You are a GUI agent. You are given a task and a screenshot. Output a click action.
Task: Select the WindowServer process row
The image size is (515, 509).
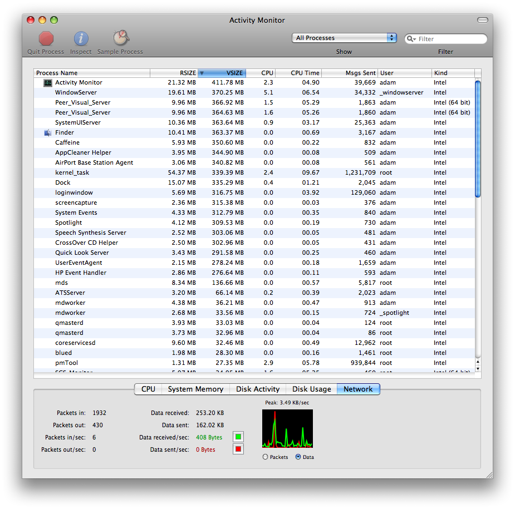coord(254,92)
